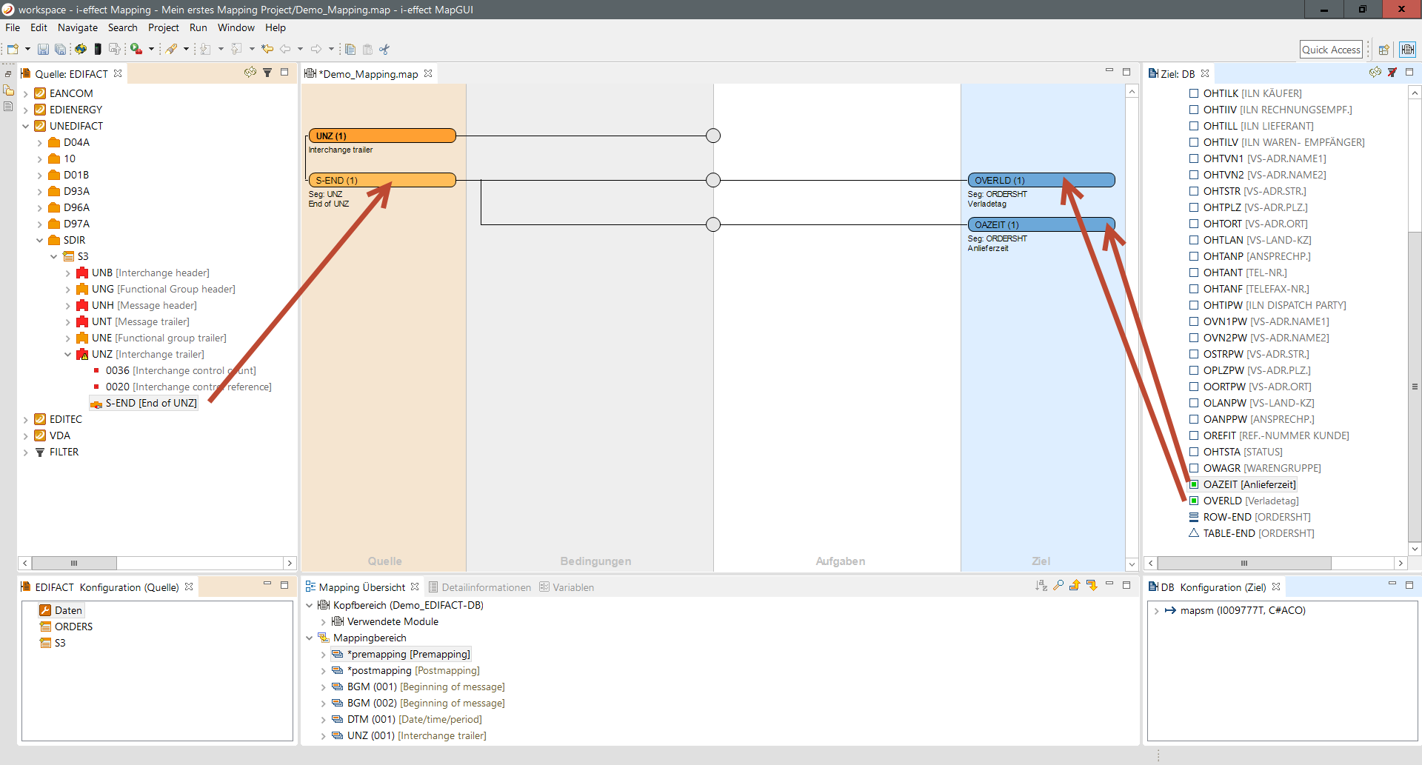Expand the BGM (001) mapping entry
1422x765 pixels.
[x=323, y=687]
